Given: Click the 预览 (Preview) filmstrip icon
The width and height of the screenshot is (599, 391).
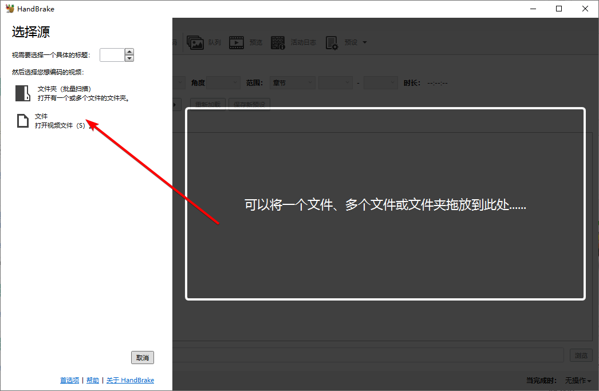Looking at the screenshot, I should 236,42.
